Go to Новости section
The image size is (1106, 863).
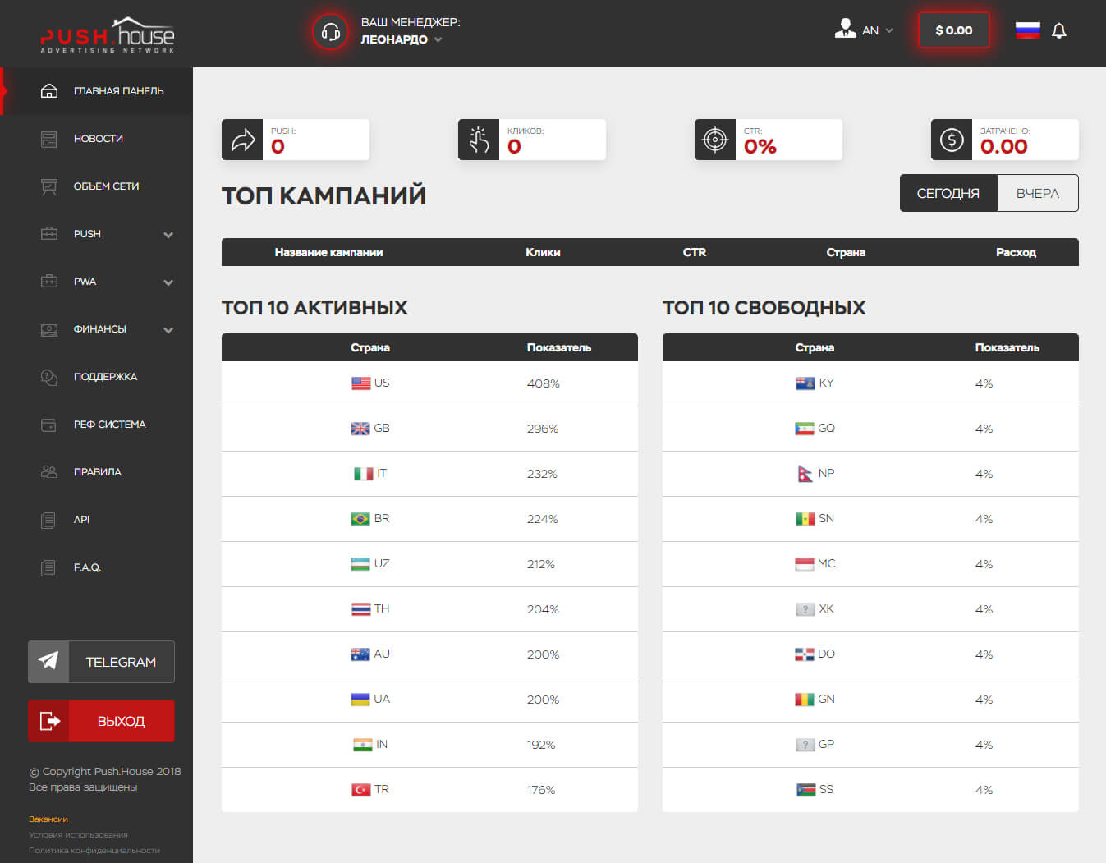coord(97,139)
